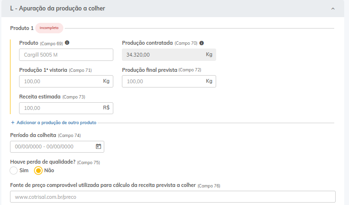
Task: Click the plus icon to add another product
Action: pyautogui.click(x=12, y=123)
